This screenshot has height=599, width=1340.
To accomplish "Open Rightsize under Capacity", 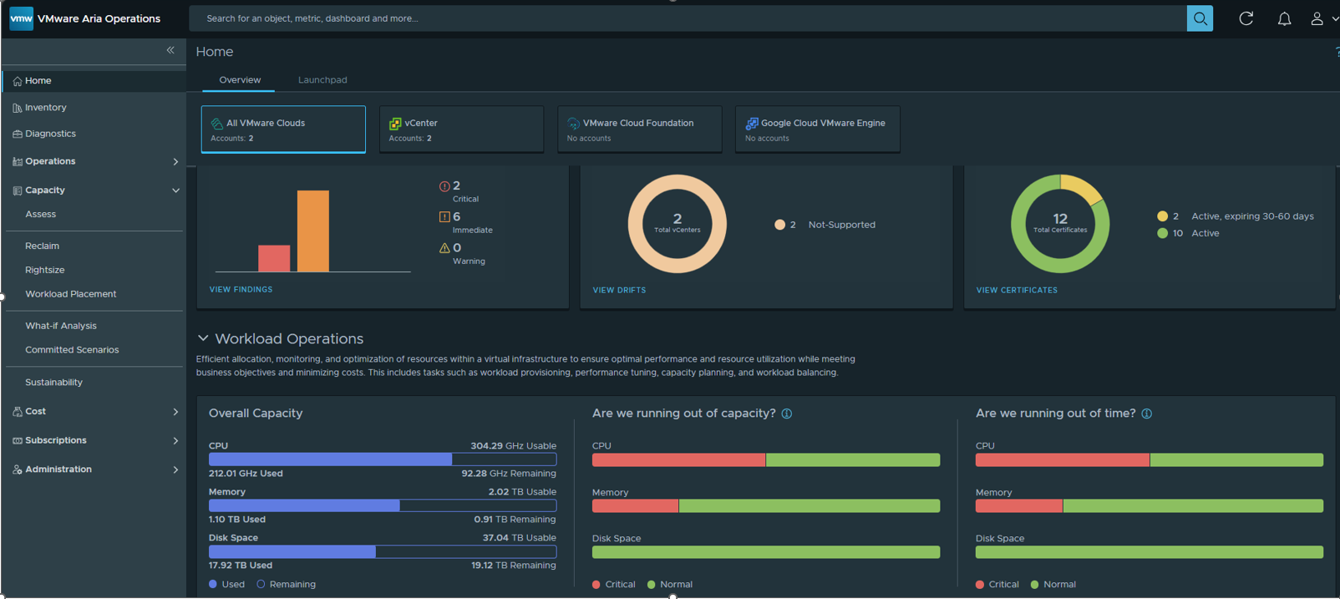I will [45, 271].
